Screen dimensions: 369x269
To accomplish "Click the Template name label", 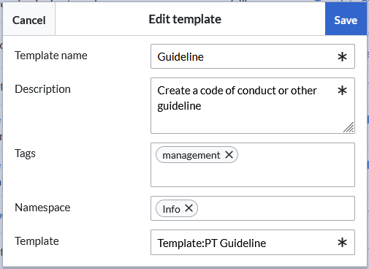I will (x=51, y=56).
